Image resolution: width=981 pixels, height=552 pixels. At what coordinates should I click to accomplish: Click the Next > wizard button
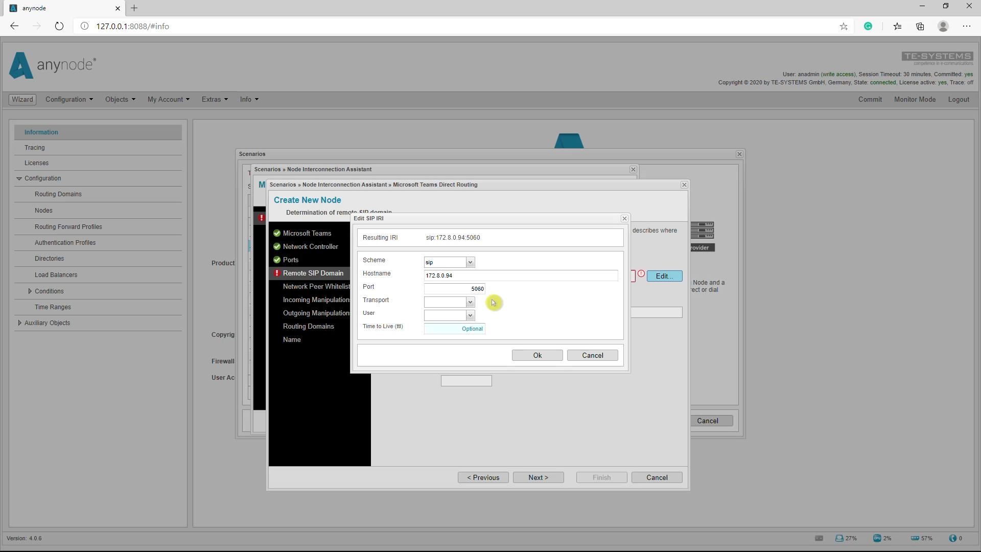[539, 477]
